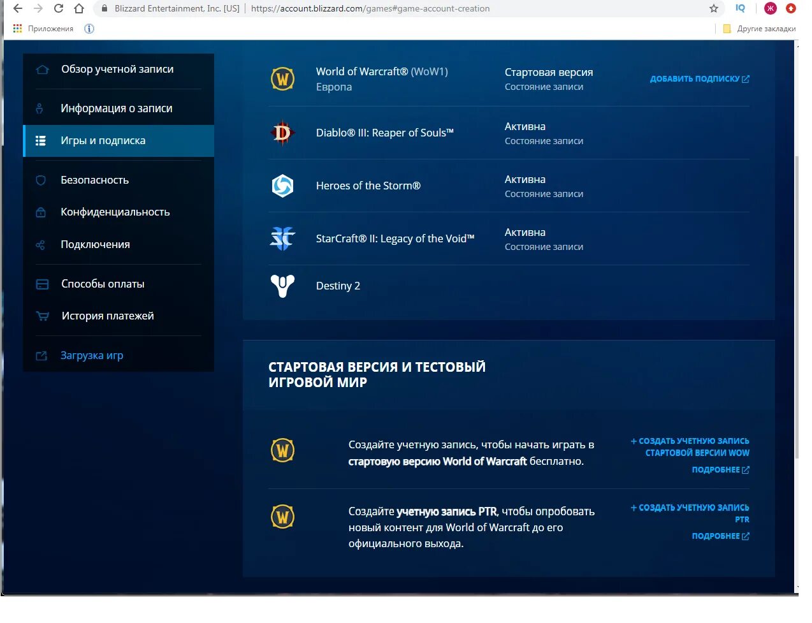Click the World of Warcraft (WoW1) title
The height and width of the screenshot is (623, 812).
point(382,71)
